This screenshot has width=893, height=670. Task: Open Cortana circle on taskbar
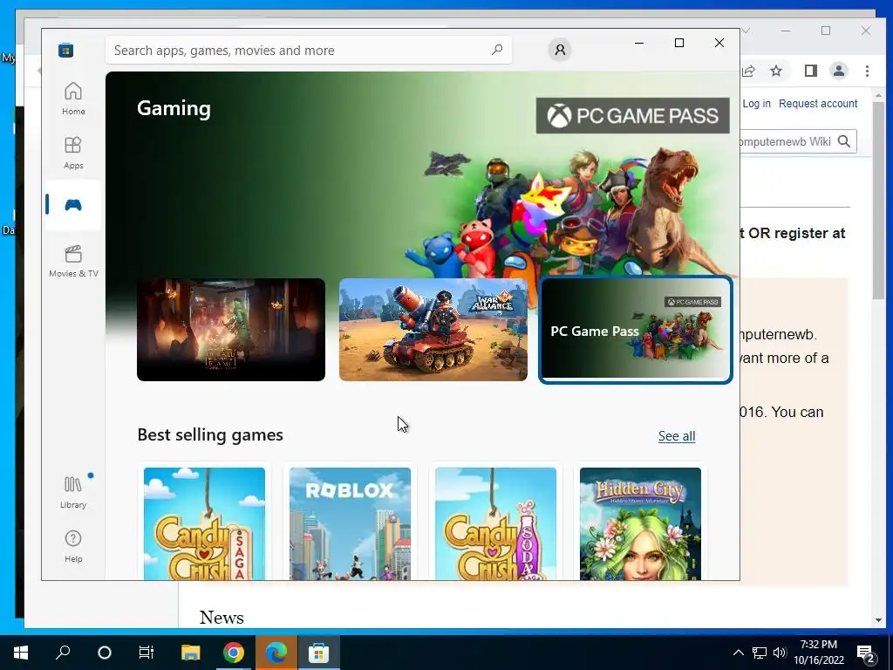click(x=105, y=653)
